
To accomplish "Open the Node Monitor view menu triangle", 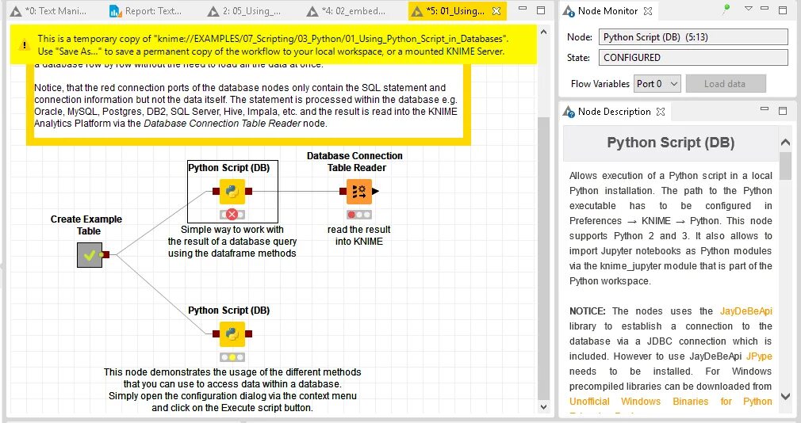I will click(749, 9).
